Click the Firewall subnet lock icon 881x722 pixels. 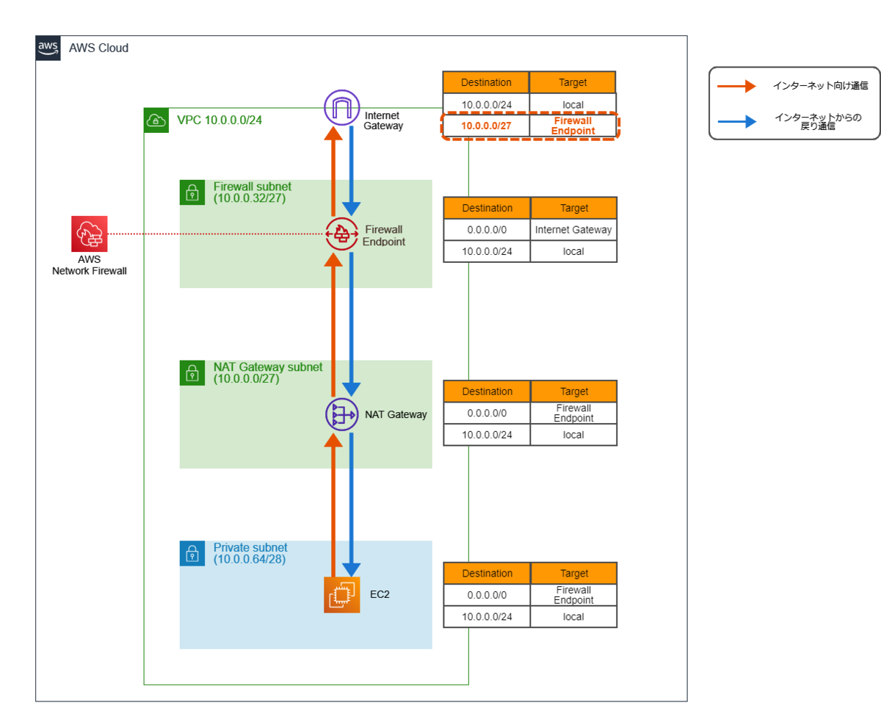coord(192,192)
